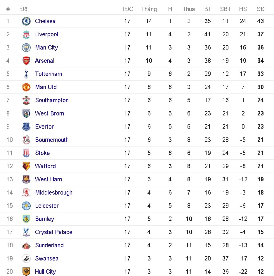Click the Swansea swan crest icon
This screenshot has width=274, height=276.
pos(26,258)
